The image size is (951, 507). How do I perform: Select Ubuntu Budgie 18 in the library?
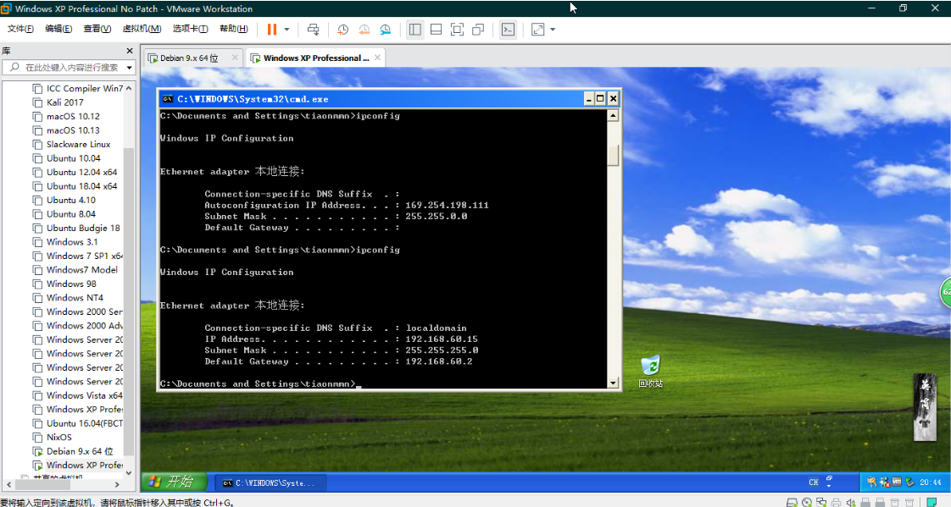pos(83,228)
